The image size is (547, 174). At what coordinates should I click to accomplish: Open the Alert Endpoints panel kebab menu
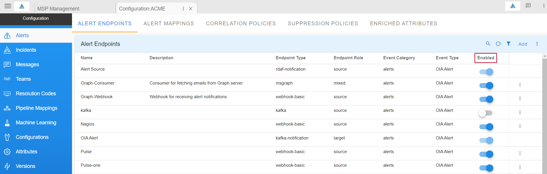537,44
